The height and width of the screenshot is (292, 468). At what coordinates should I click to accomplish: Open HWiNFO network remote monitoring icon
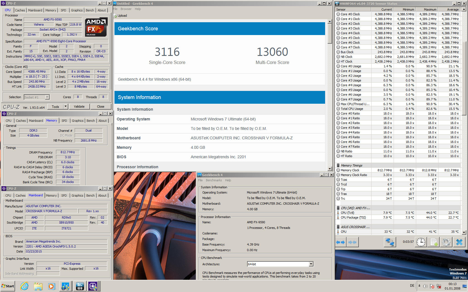(390, 242)
